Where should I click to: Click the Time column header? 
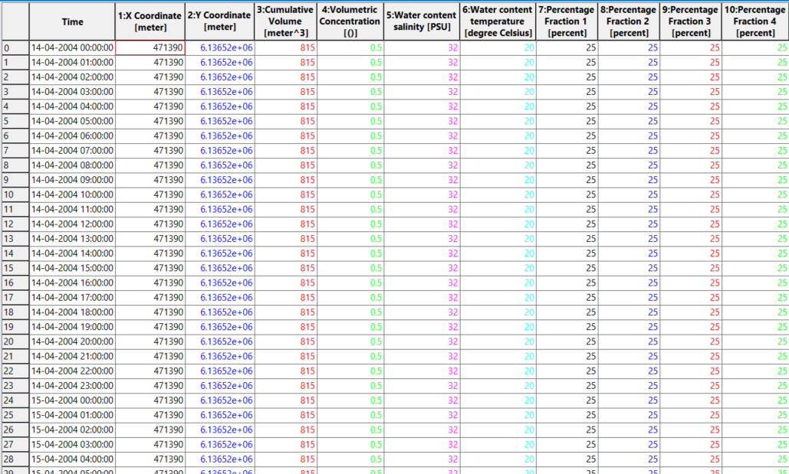[x=72, y=21]
